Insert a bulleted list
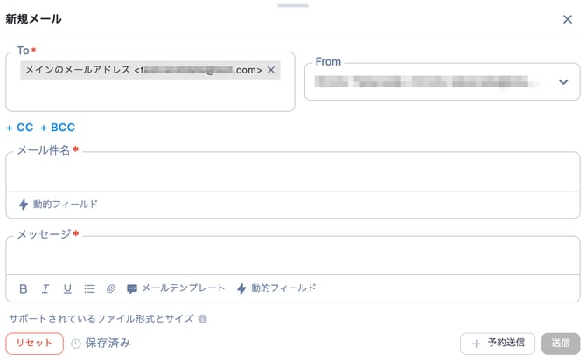Viewport: 586px width, 361px height. tap(89, 288)
